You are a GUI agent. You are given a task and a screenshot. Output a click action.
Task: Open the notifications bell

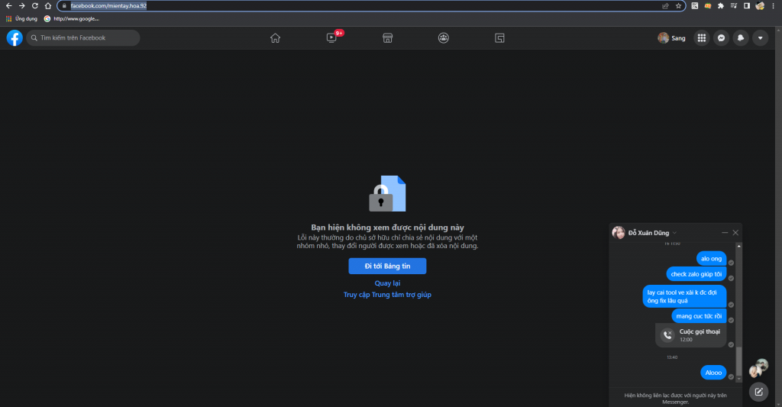point(740,37)
